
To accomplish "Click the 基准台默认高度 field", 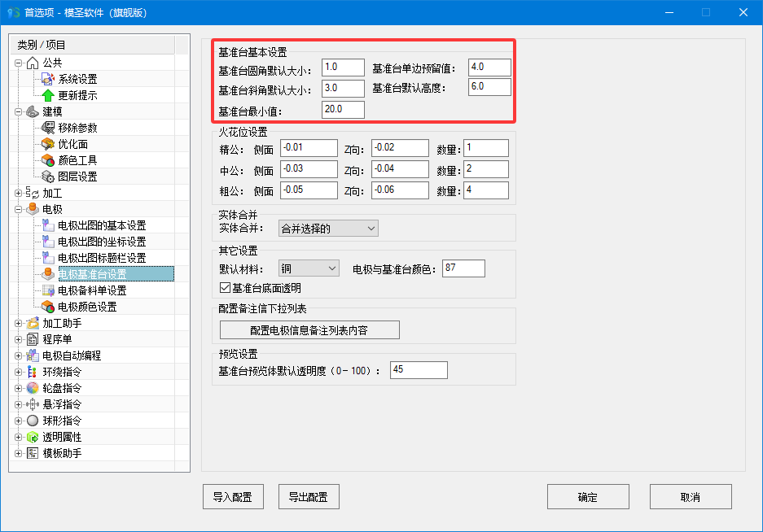I will click(x=489, y=87).
